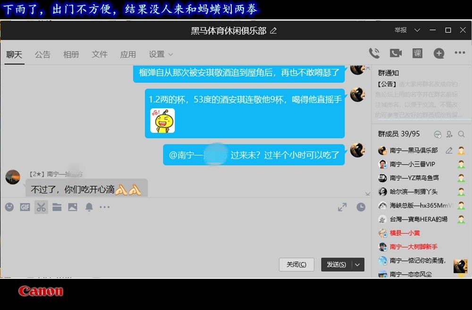Select member 南宁—YZ菜鸟鱼饵
The height and width of the screenshot is (310, 472).
coord(421,178)
